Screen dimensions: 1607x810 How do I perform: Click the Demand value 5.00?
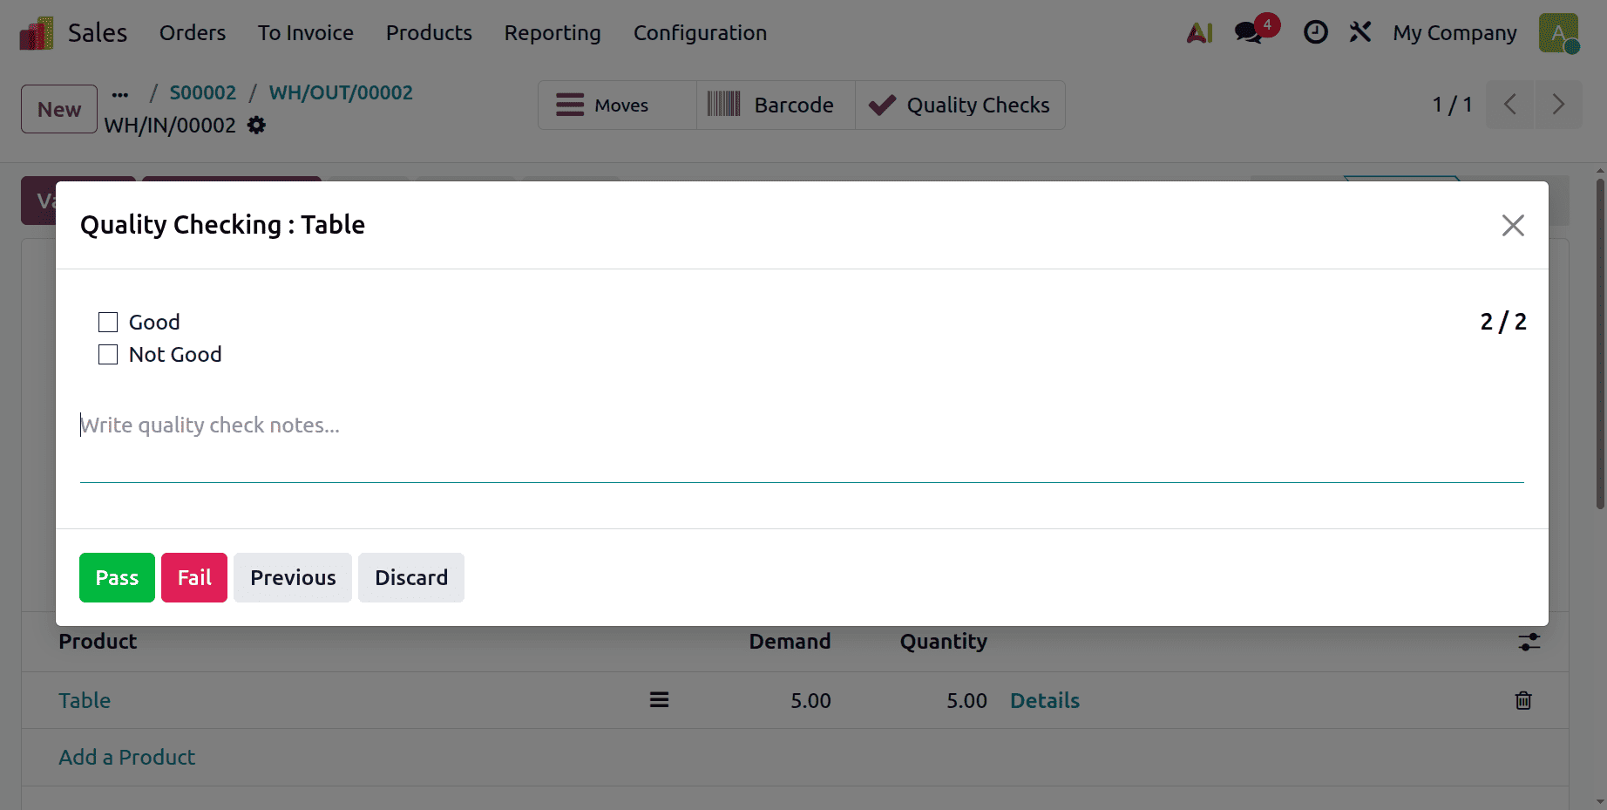810,700
